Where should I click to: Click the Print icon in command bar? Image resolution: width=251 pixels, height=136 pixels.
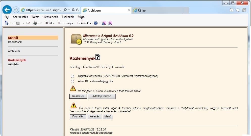point(35,23)
